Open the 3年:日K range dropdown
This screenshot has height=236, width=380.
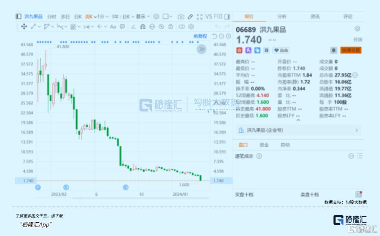[x=123, y=16]
